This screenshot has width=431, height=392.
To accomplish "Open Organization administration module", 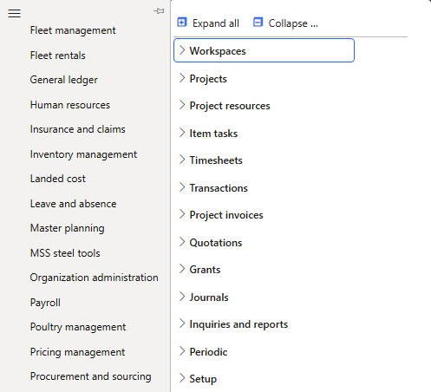I will click(x=94, y=278).
